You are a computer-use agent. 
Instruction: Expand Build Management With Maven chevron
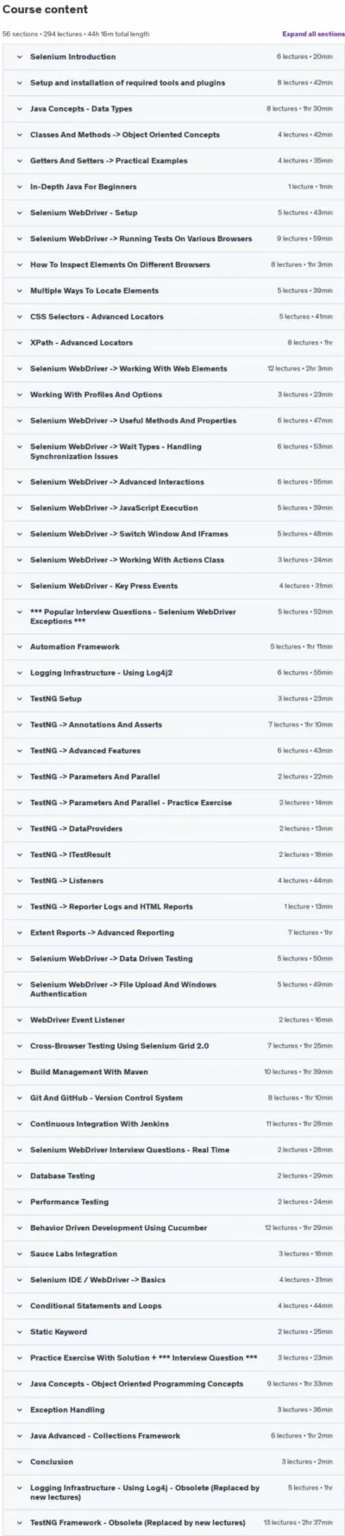coord(20,1072)
